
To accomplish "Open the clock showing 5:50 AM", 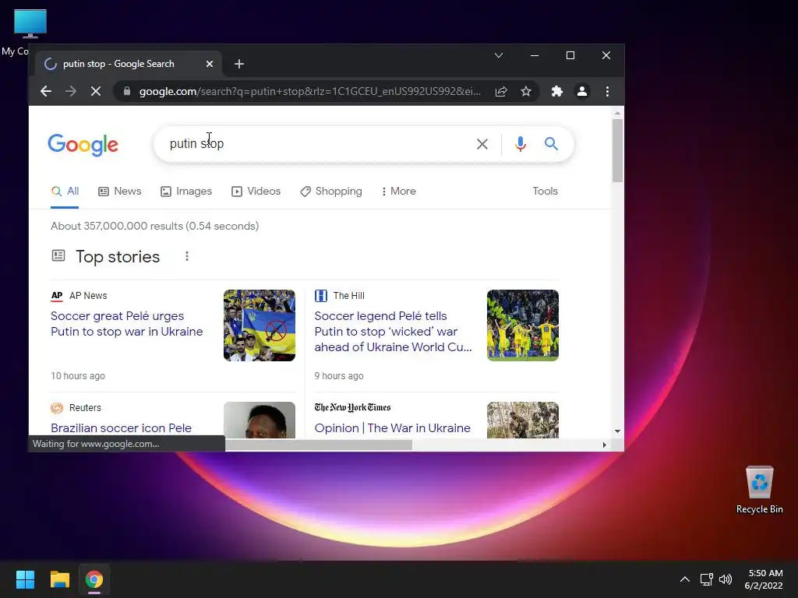I will pyautogui.click(x=764, y=579).
